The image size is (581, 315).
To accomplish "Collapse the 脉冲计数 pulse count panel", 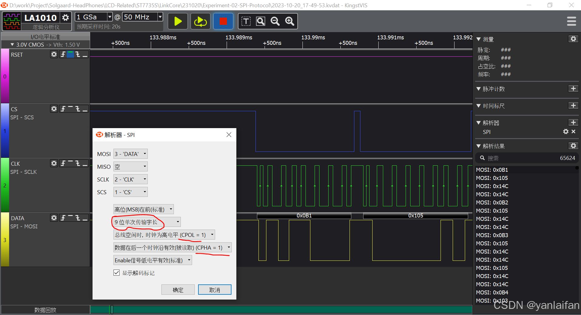I will pyautogui.click(x=479, y=89).
